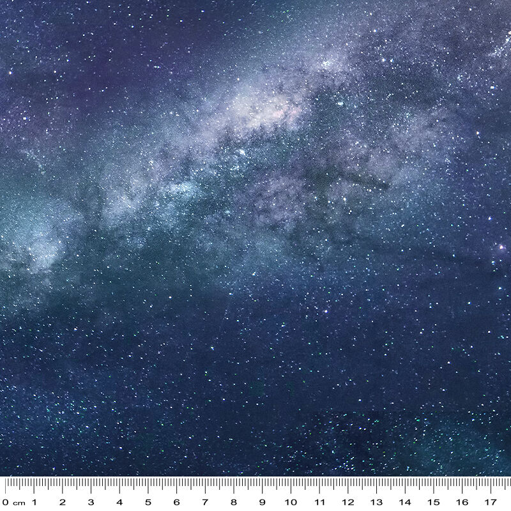
Task: Click the number "16" on the ruler
Action: pyautogui.click(x=462, y=502)
